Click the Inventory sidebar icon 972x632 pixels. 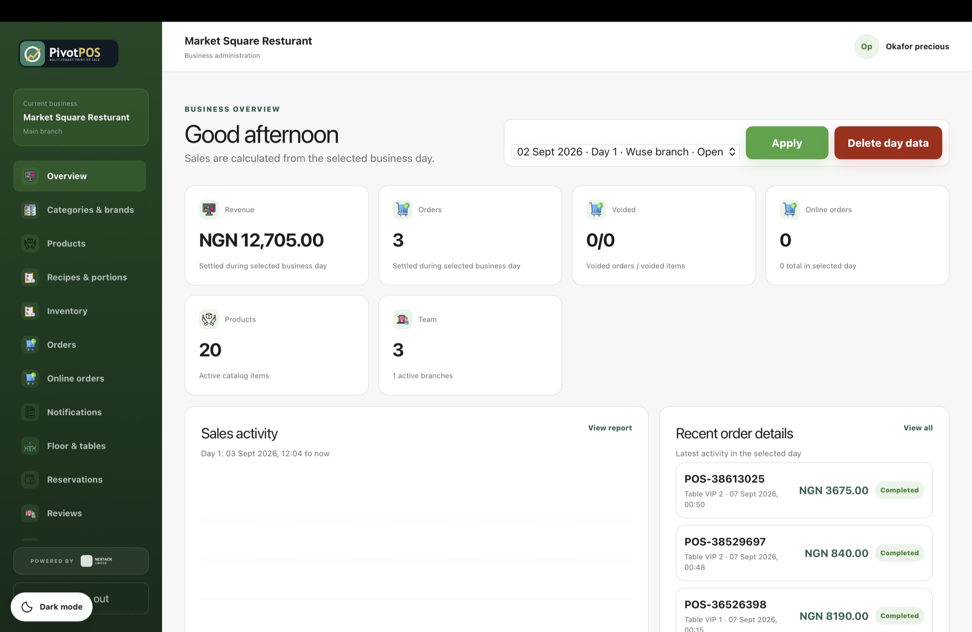point(30,311)
